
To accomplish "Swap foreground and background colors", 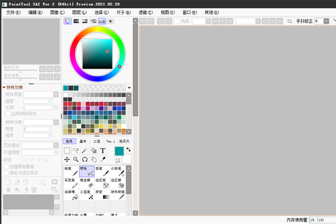I will [x=128, y=150].
